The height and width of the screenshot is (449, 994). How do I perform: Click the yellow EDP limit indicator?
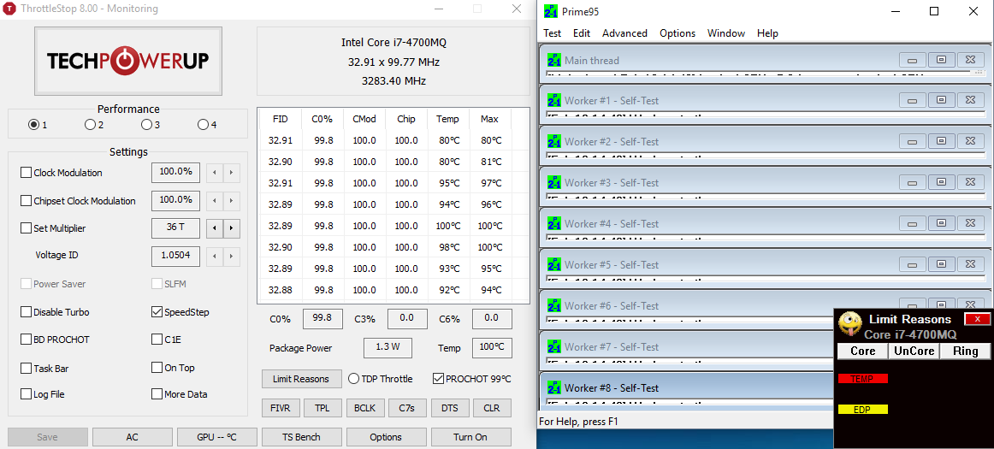pos(863,410)
